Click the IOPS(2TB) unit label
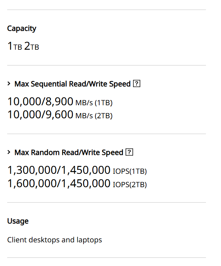This screenshot has height=266, width=221. point(130,185)
